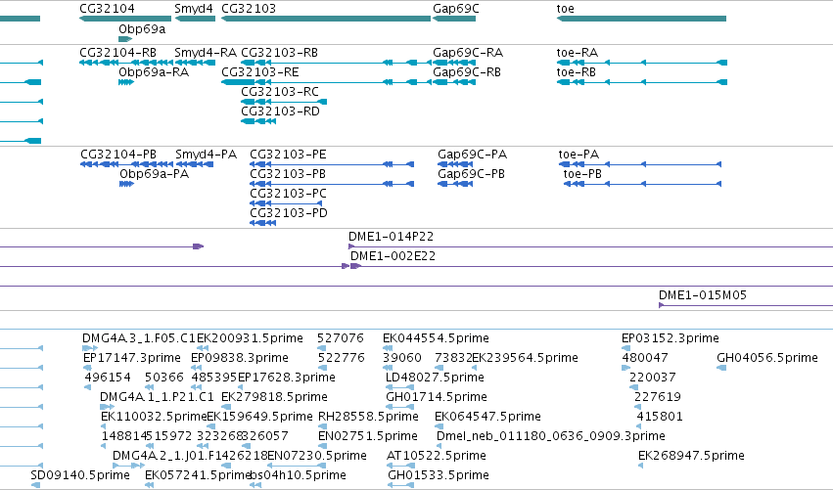Select protein Gap69C-PA
Viewport: 833px width, 490px height.
(x=472, y=155)
